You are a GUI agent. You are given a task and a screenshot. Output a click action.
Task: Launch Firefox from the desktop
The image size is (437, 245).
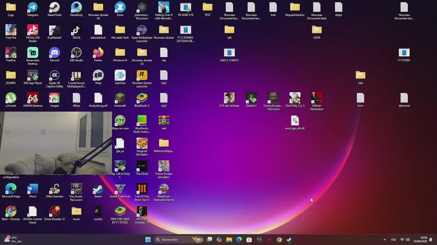98,54
